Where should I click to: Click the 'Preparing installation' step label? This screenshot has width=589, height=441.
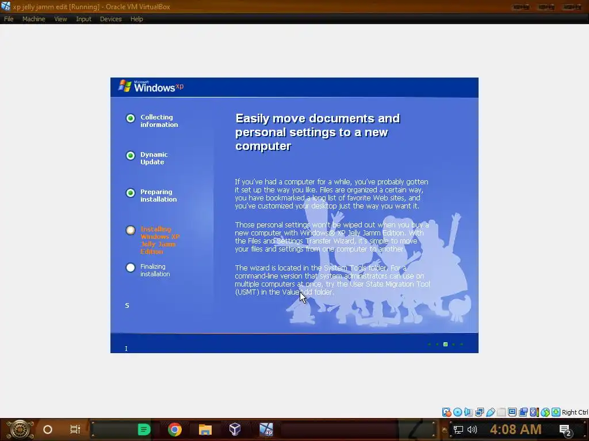(x=159, y=195)
